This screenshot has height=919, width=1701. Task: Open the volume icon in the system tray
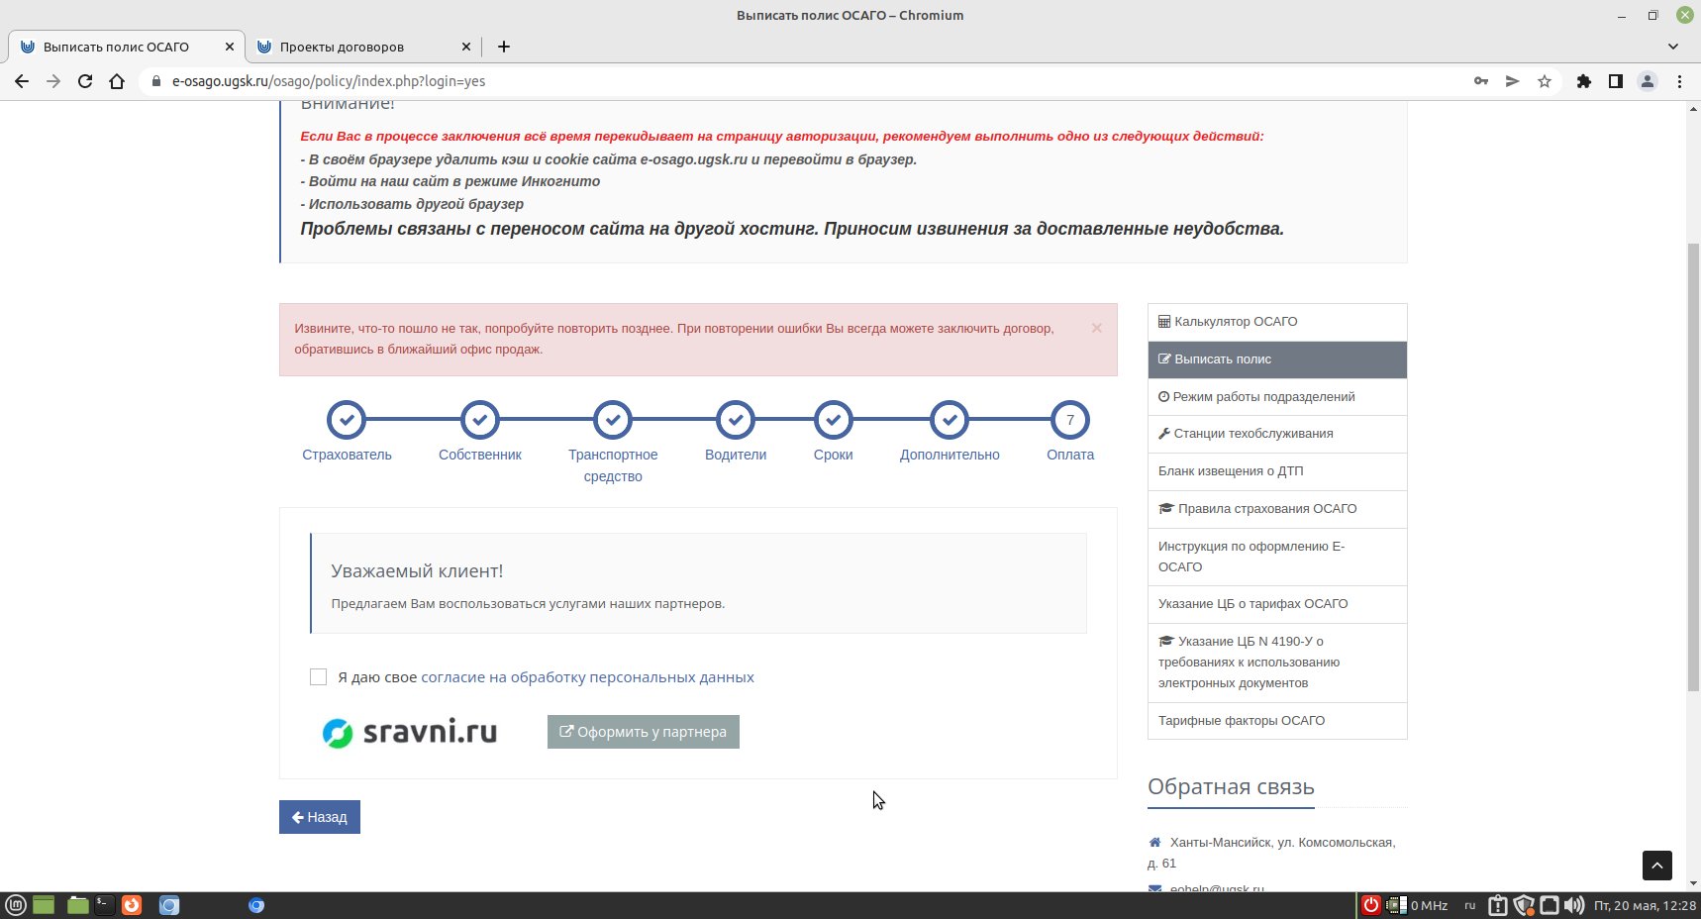coord(1573,905)
